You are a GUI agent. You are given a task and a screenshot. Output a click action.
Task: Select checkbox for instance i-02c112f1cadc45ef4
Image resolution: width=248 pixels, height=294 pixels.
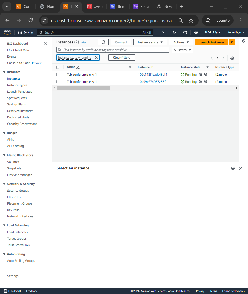point(58,75)
